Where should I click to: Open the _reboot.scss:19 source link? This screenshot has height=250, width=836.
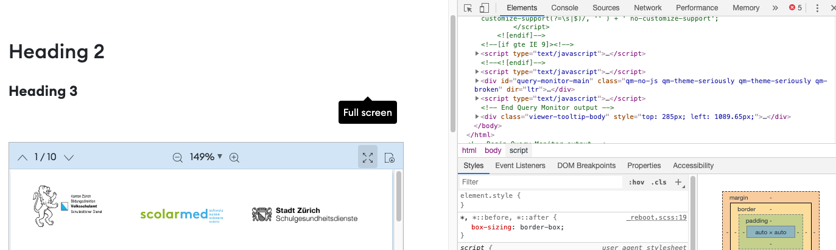tap(656, 217)
